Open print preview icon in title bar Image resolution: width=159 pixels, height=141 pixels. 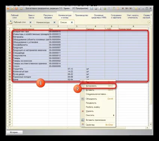click(100, 9)
